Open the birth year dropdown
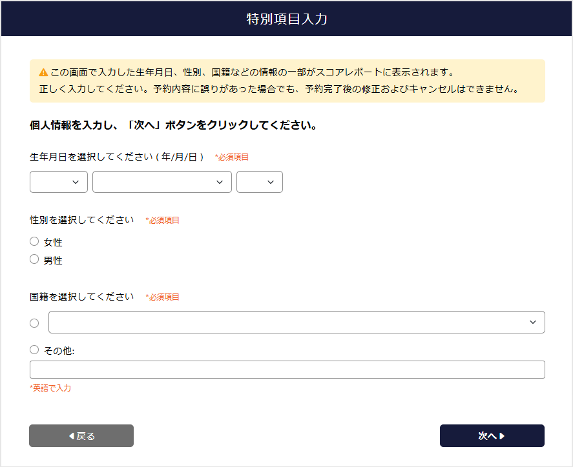 coord(58,182)
